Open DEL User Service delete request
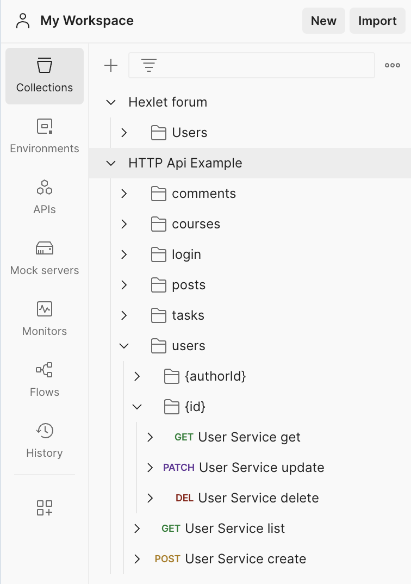 click(258, 498)
